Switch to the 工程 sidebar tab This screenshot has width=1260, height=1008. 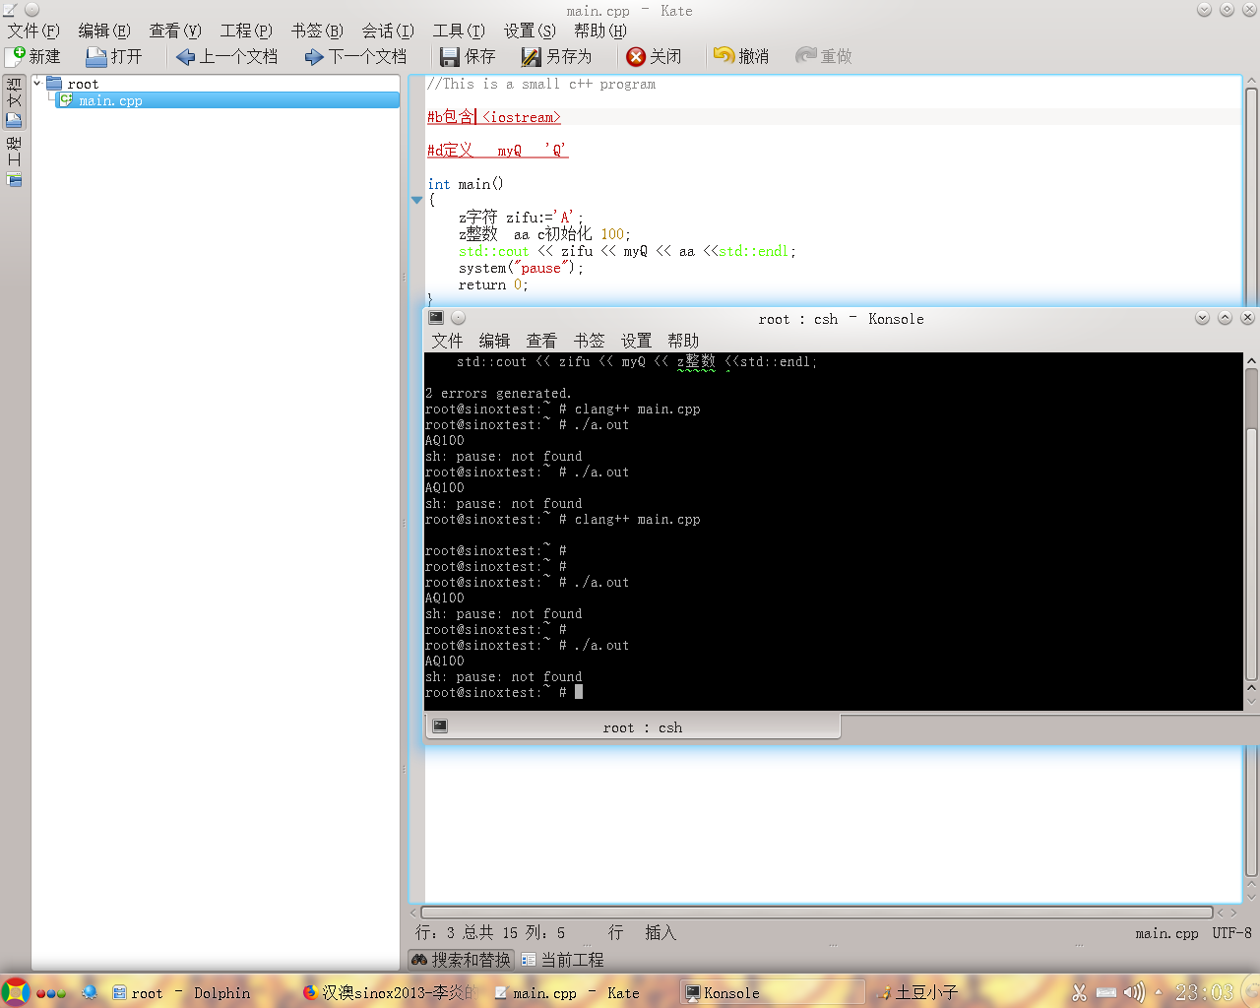(14, 162)
